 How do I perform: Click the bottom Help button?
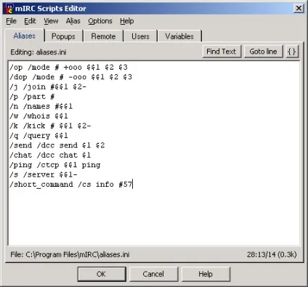pos(206,274)
